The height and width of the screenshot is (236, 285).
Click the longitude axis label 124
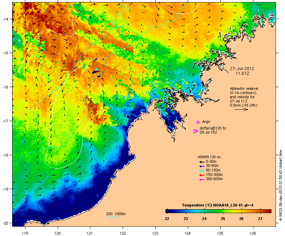click(x=188, y=233)
